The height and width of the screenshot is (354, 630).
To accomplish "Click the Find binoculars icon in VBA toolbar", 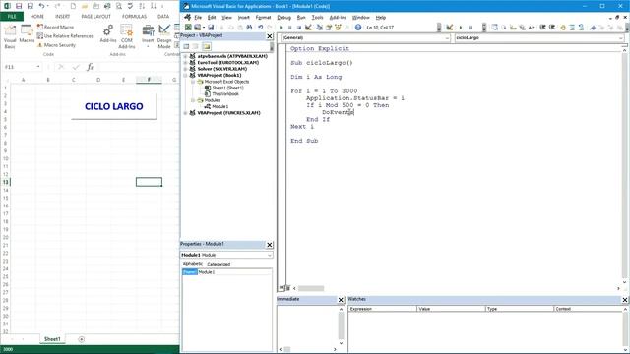I will (249, 28).
